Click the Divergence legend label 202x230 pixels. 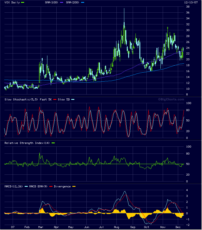(x=62, y=187)
